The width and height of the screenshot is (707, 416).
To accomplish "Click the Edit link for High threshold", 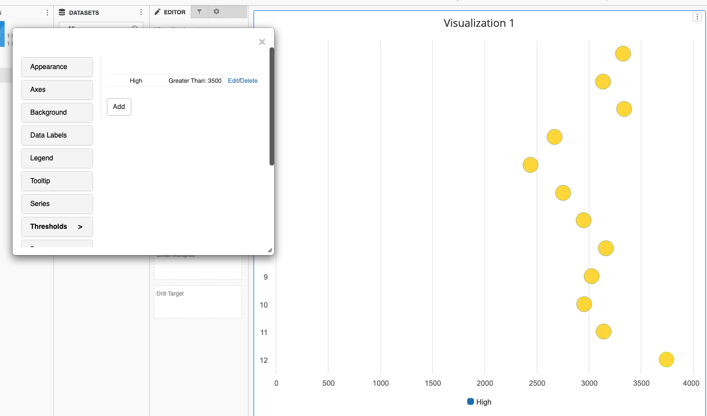I will pos(233,81).
